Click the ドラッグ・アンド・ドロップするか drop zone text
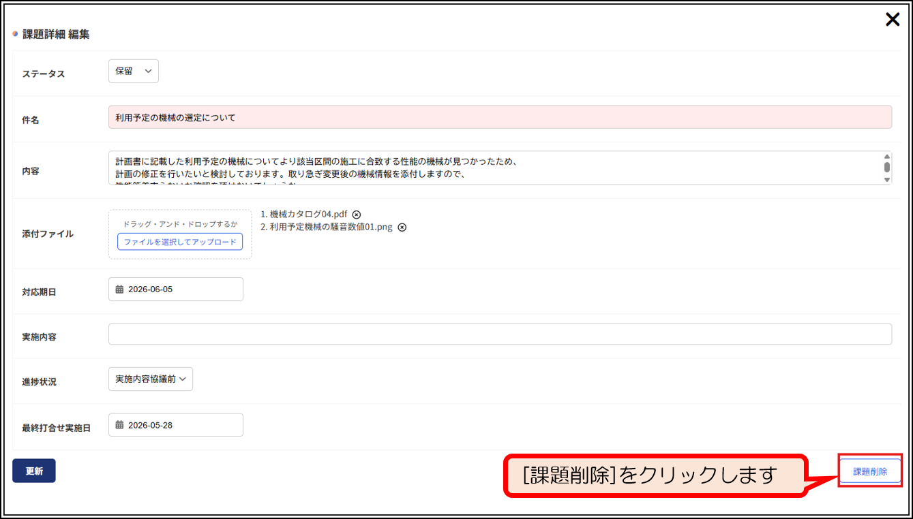913x519 pixels. click(180, 224)
